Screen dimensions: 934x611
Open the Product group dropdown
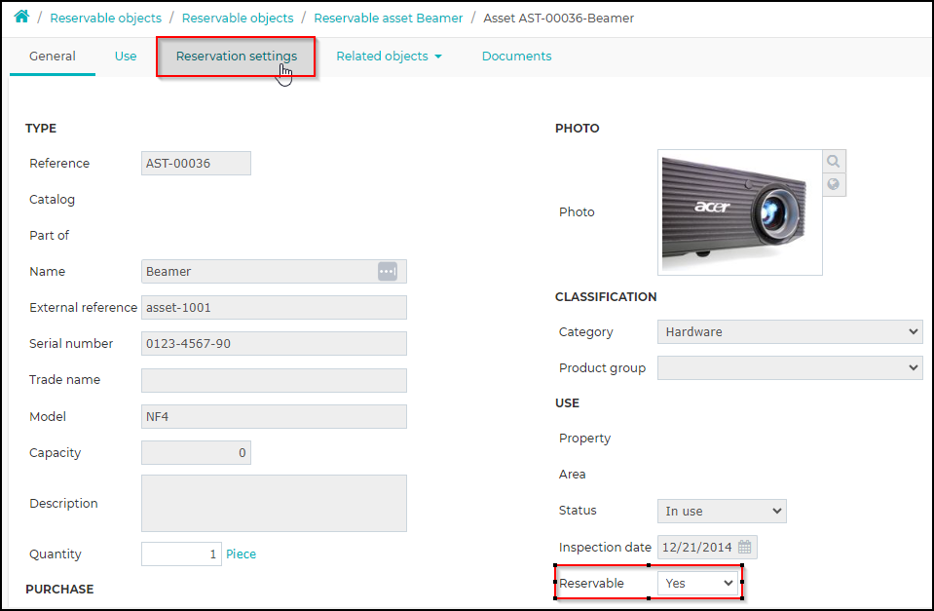pos(790,367)
